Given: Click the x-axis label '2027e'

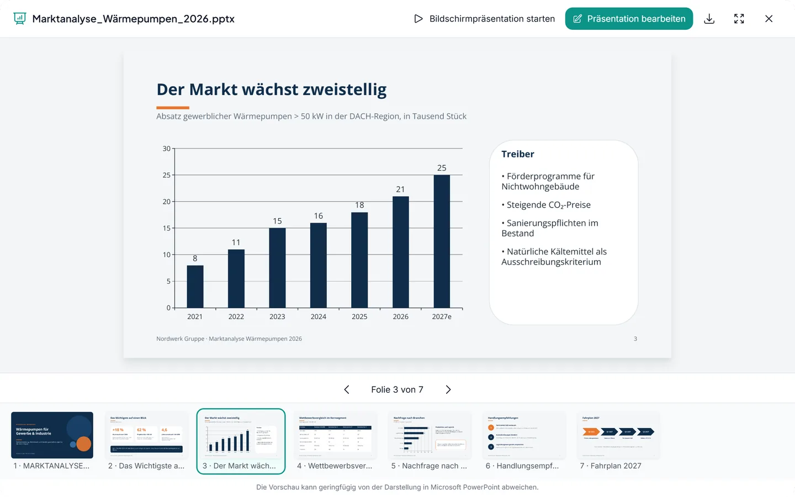Looking at the screenshot, I should [442, 317].
